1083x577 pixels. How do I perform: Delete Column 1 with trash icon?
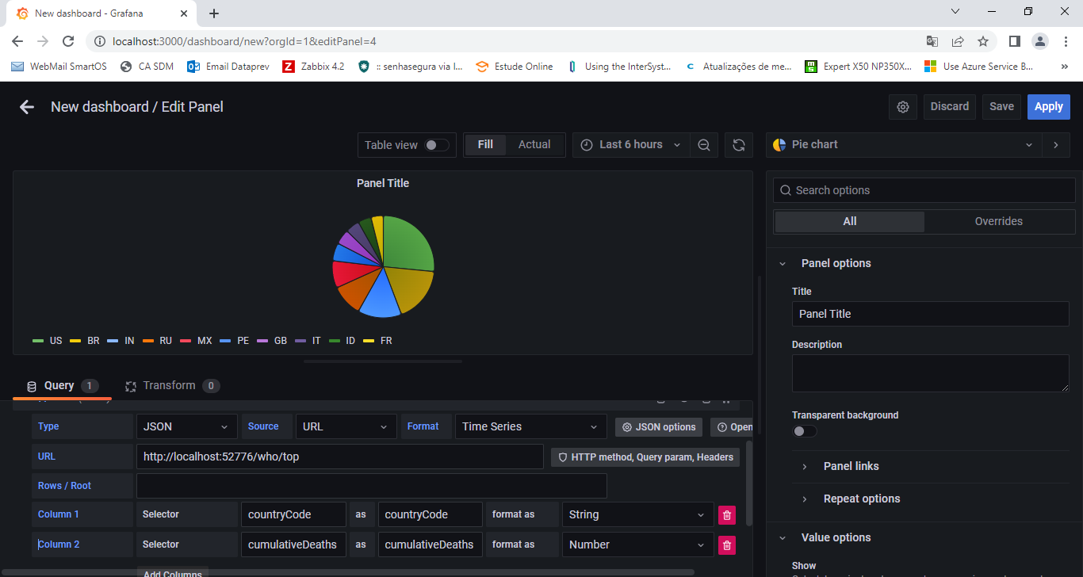[x=726, y=515]
